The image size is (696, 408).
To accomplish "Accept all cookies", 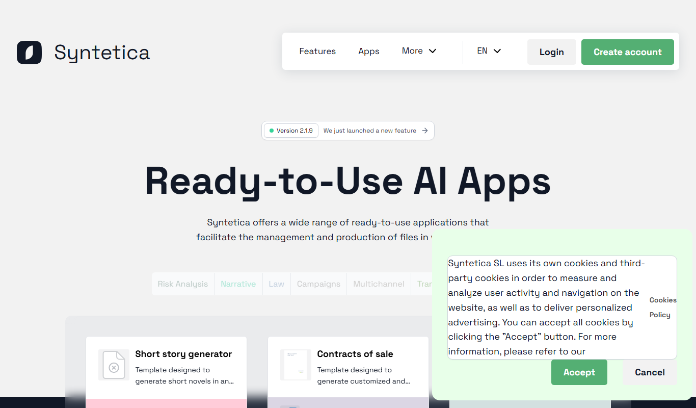I will tap(579, 372).
